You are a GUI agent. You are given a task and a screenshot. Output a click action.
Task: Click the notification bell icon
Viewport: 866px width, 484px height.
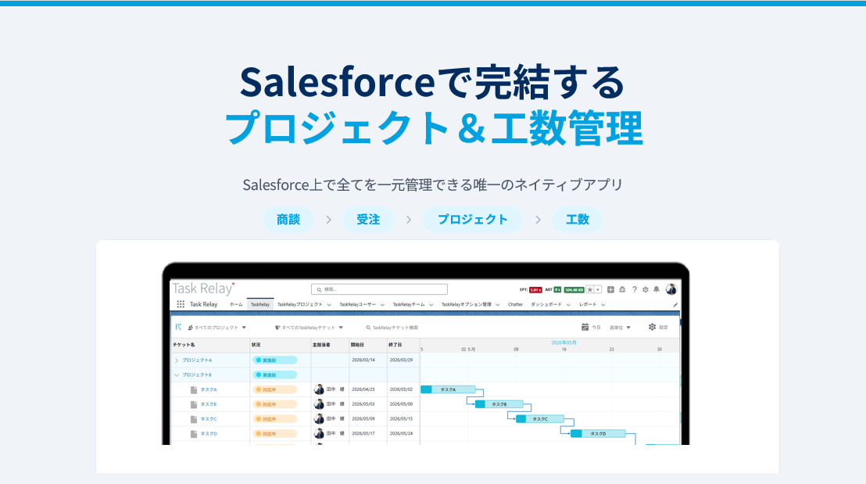click(x=656, y=289)
